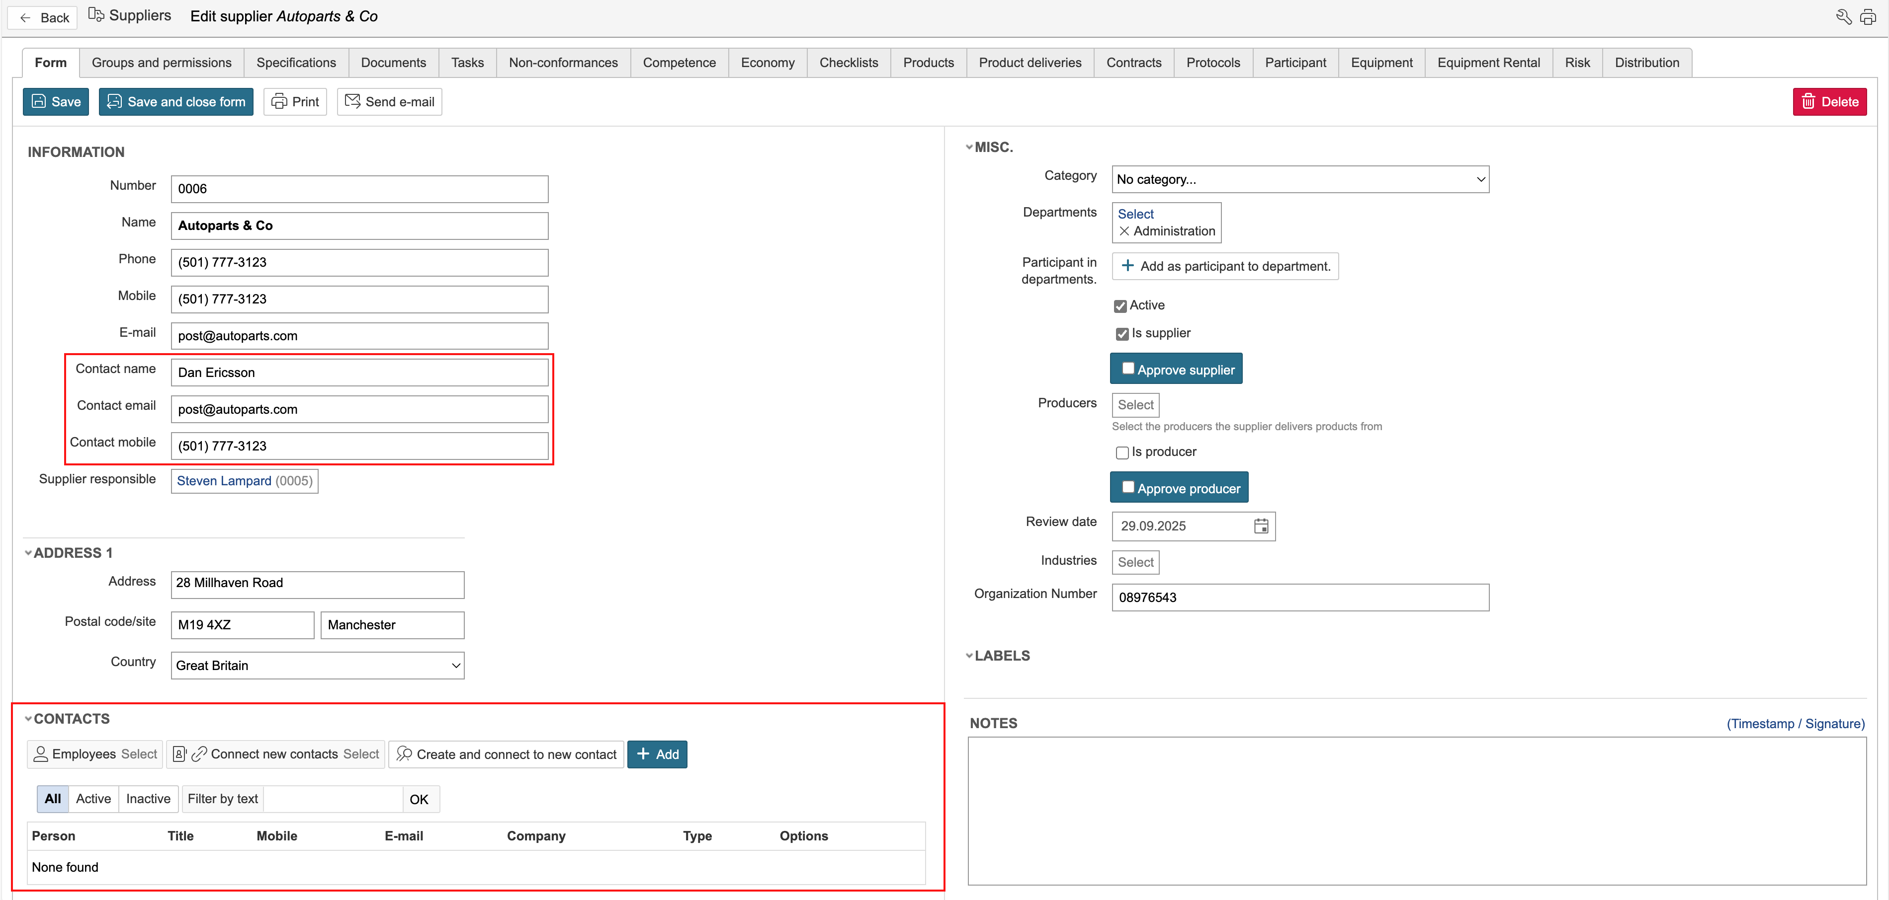The width and height of the screenshot is (1889, 900).
Task: Click the Add contact button
Action: (657, 754)
